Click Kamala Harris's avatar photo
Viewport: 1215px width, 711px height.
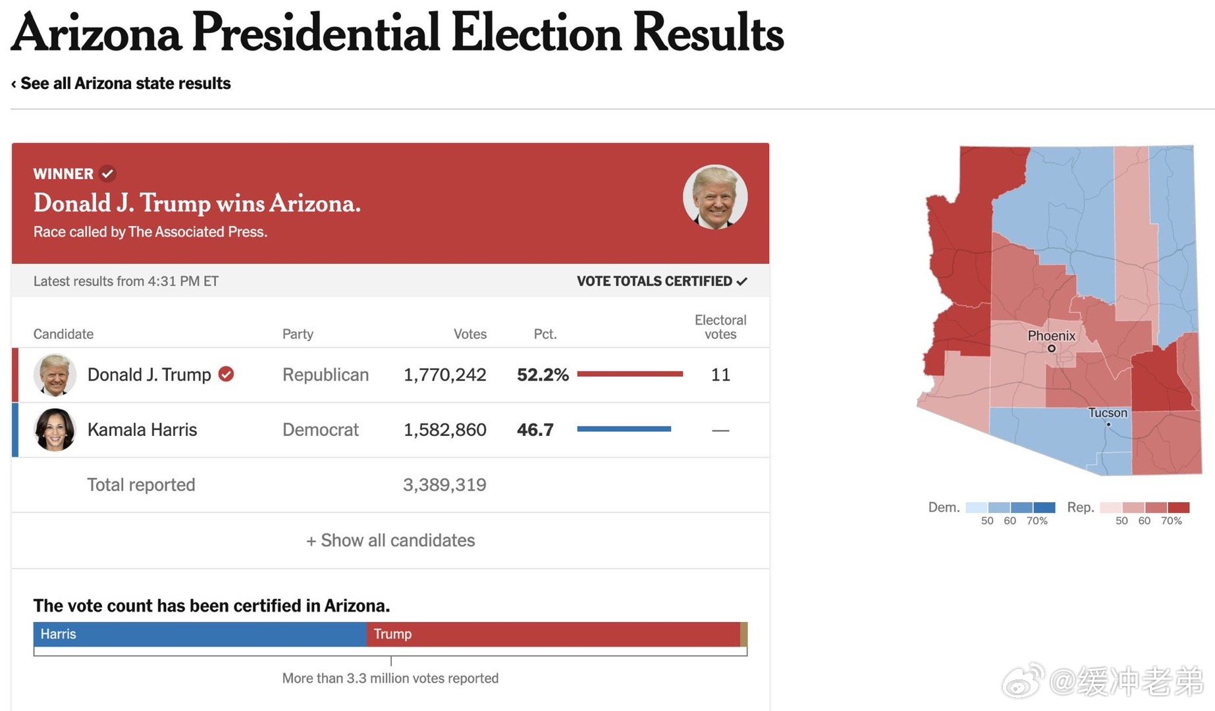click(x=55, y=430)
